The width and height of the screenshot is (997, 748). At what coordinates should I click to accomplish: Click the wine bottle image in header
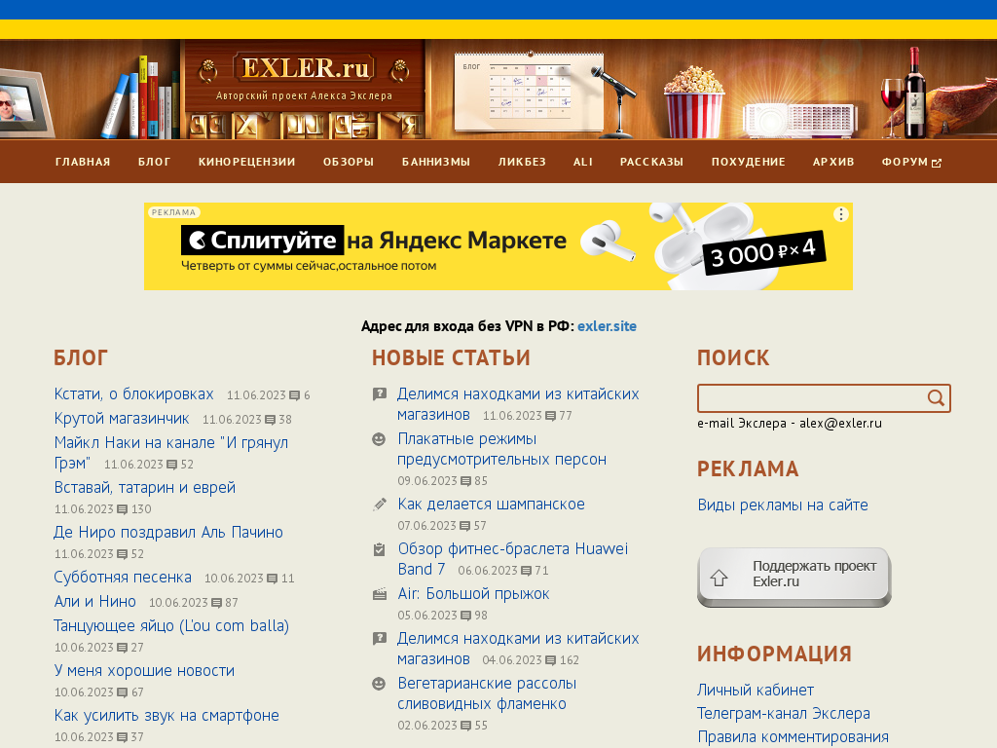pyautogui.click(x=915, y=93)
